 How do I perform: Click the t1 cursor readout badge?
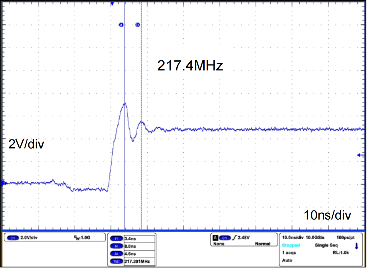116,238
